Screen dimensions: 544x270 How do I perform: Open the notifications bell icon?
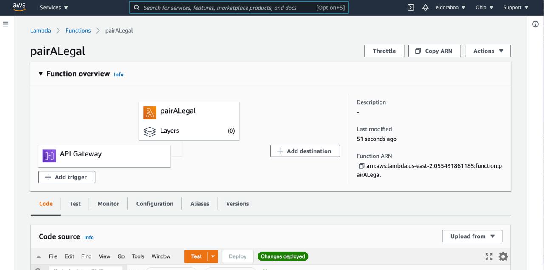point(425,7)
